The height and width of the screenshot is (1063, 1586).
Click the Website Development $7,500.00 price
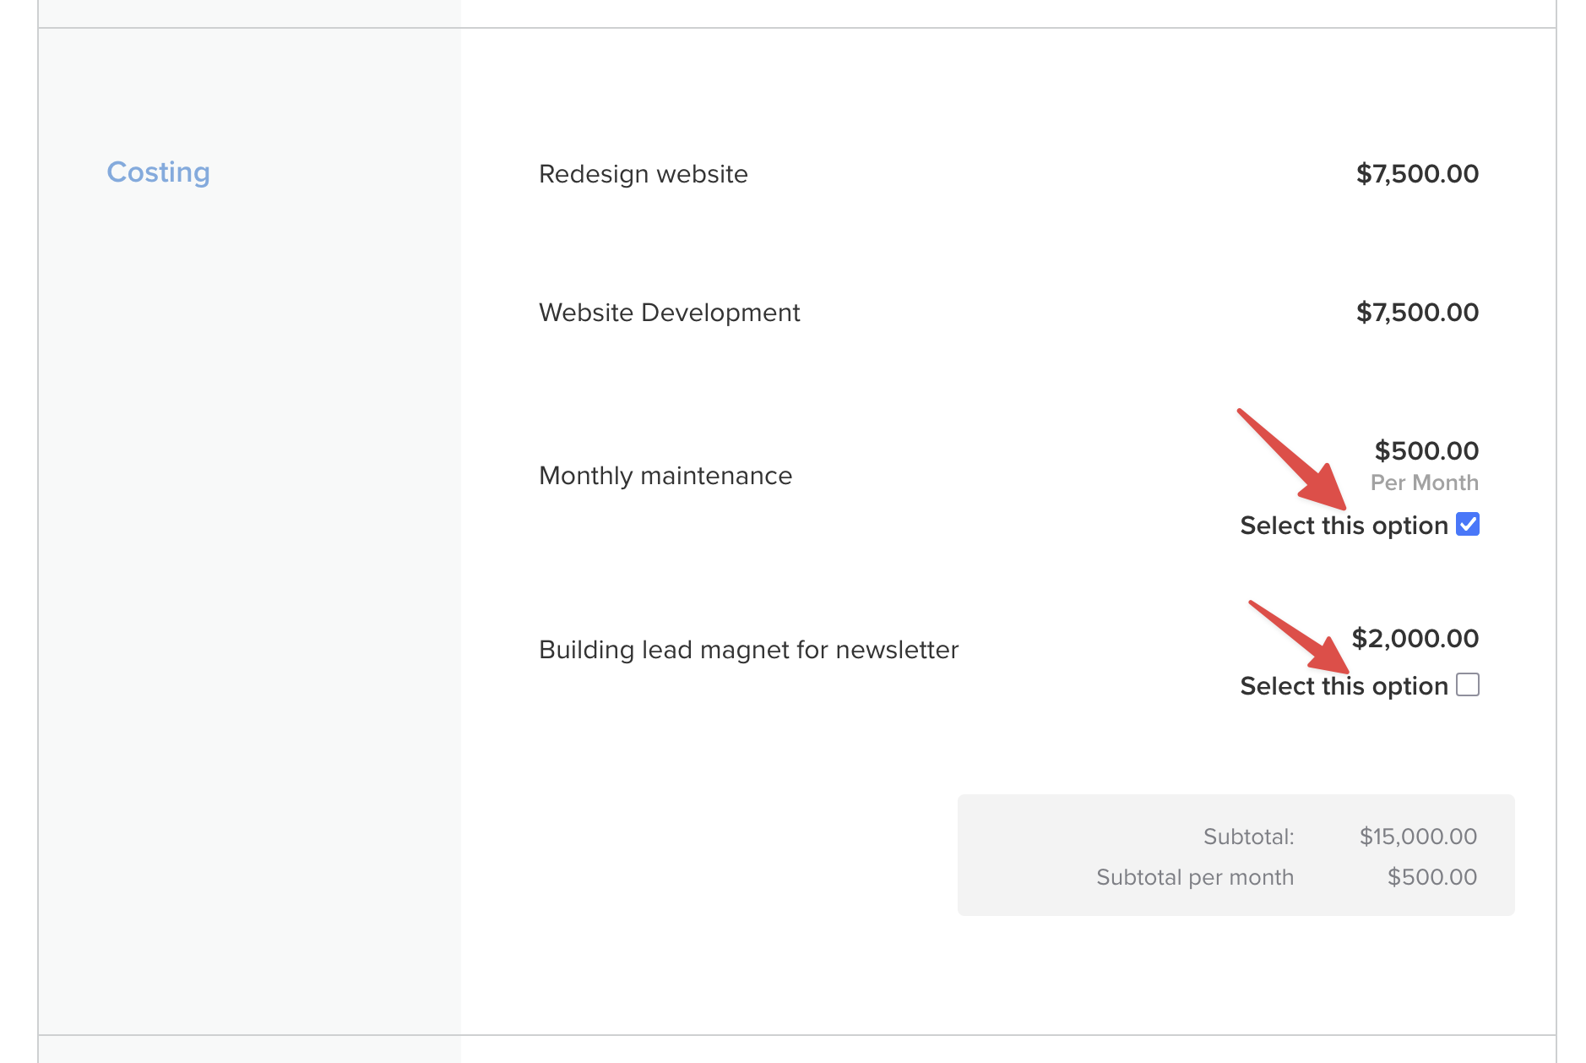pos(1417,313)
